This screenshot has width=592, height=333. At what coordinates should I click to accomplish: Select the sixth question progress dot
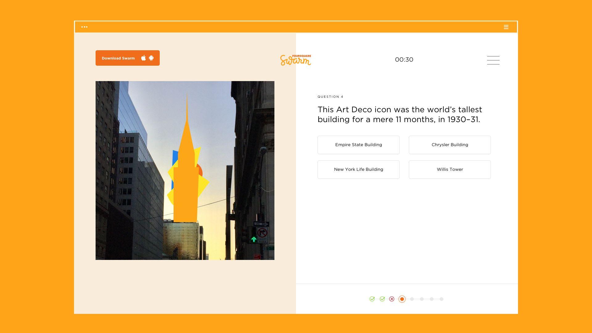click(422, 299)
